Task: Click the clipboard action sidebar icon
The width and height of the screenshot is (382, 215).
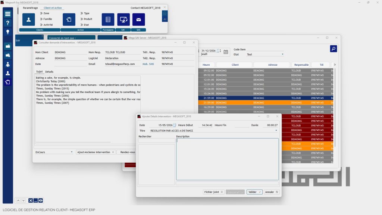Action: click(8, 82)
